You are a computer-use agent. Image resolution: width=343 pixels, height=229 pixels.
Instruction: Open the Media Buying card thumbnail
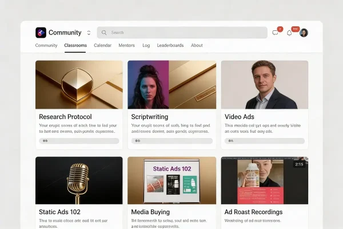[x=172, y=180]
